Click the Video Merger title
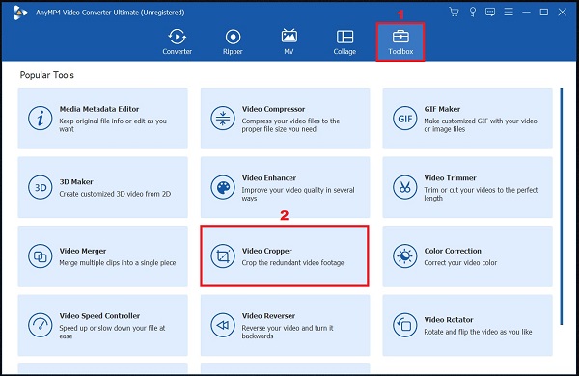This screenshot has height=376, width=579. click(83, 251)
